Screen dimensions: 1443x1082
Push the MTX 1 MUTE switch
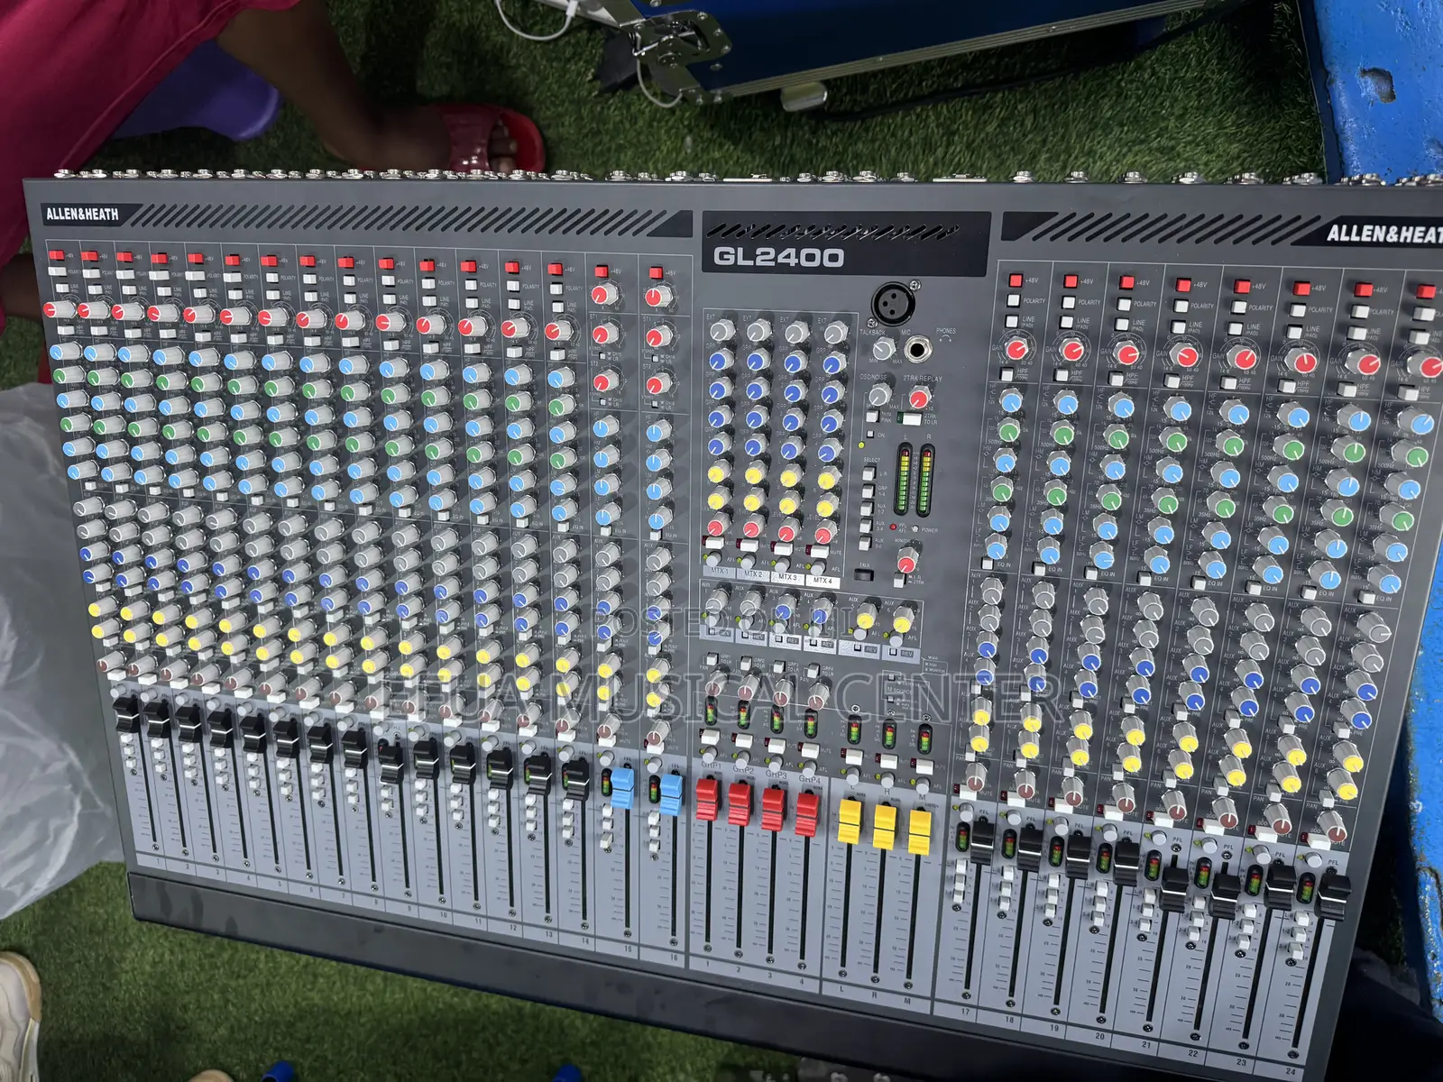click(x=712, y=545)
